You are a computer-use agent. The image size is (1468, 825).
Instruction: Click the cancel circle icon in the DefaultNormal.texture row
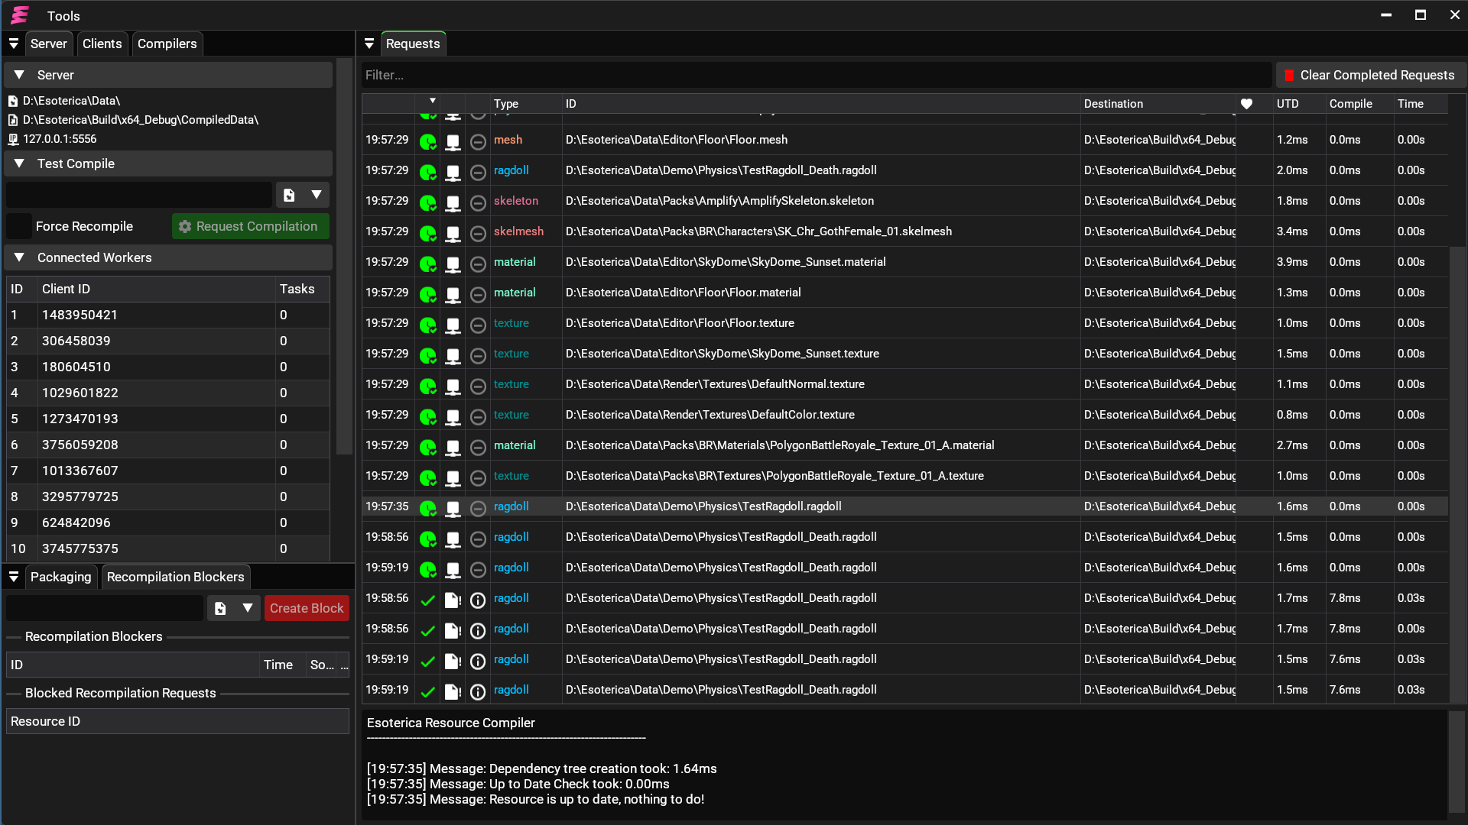478,386
